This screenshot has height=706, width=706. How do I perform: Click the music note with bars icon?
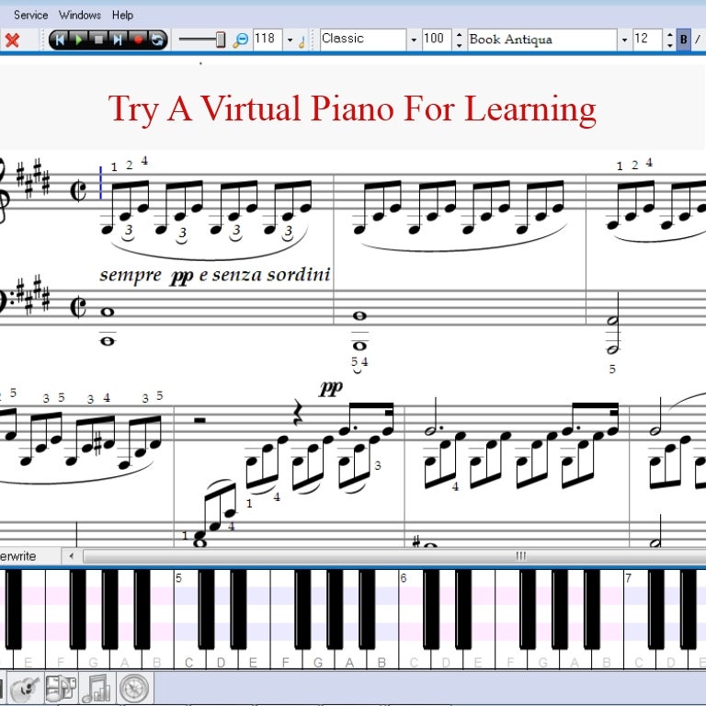[x=97, y=688]
